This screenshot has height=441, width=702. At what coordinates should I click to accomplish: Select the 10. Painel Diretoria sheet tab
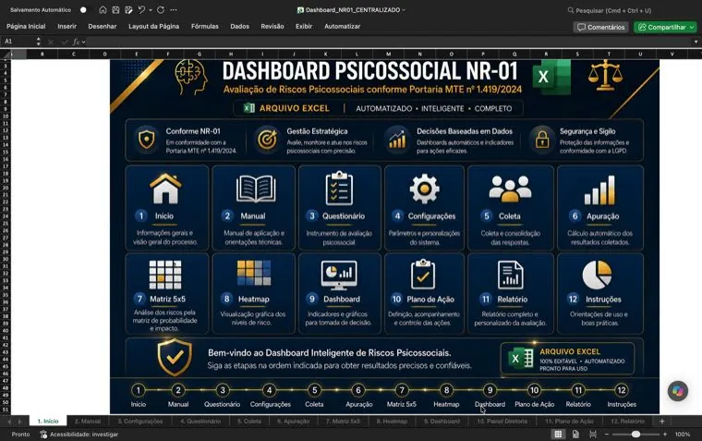point(502,422)
